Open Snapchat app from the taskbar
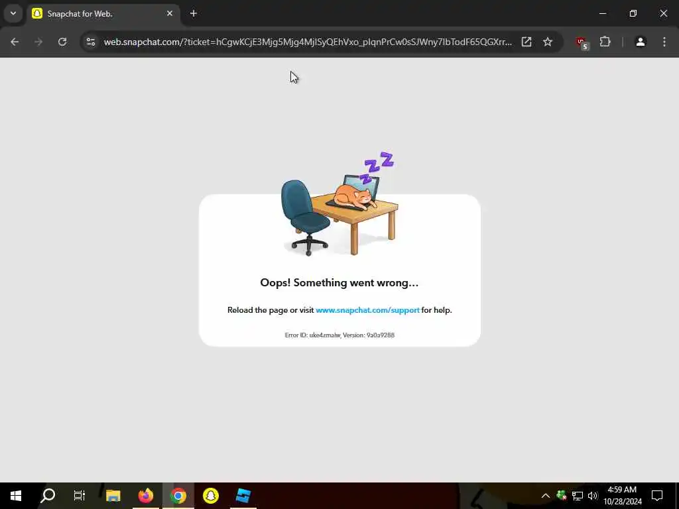679x509 pixels. (210, 496)
